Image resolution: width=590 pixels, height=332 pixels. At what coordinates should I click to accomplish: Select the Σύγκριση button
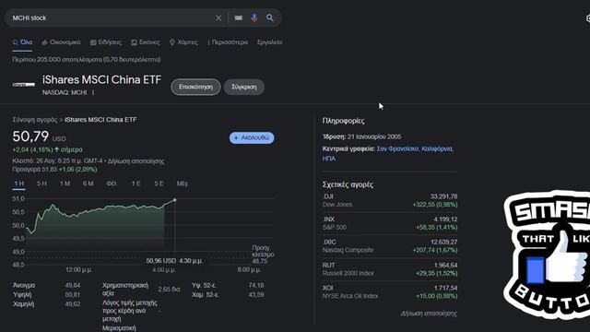pyautogui.click(x=243, y=87)
